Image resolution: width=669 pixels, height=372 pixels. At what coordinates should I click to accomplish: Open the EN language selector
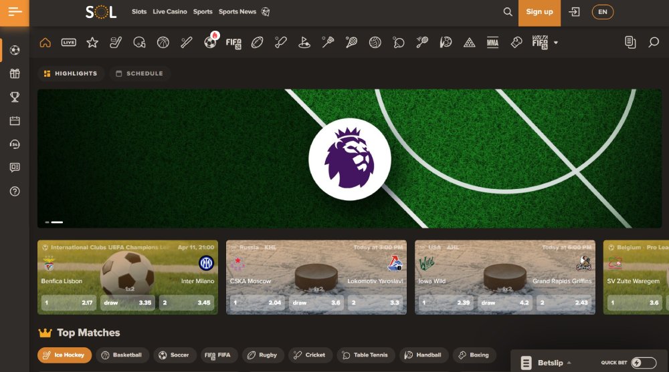(603, 12)
